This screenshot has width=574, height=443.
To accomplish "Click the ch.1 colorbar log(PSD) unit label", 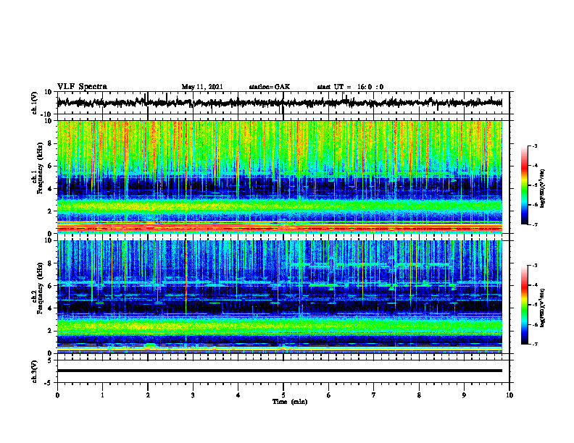I will point(542,189).
